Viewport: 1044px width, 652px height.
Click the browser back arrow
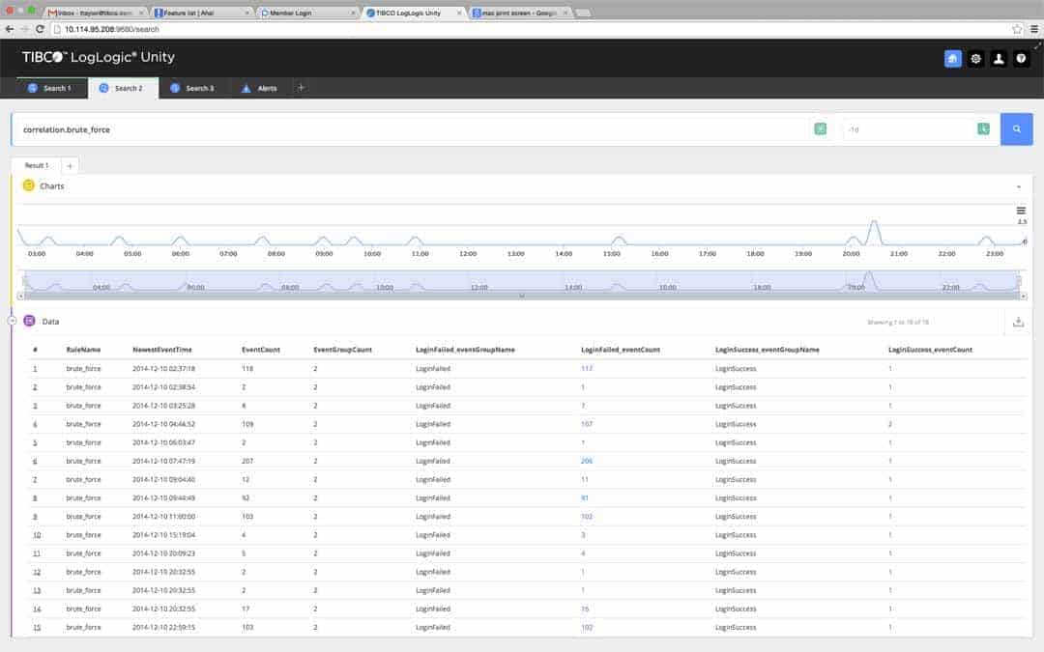(x=10, y=29)
